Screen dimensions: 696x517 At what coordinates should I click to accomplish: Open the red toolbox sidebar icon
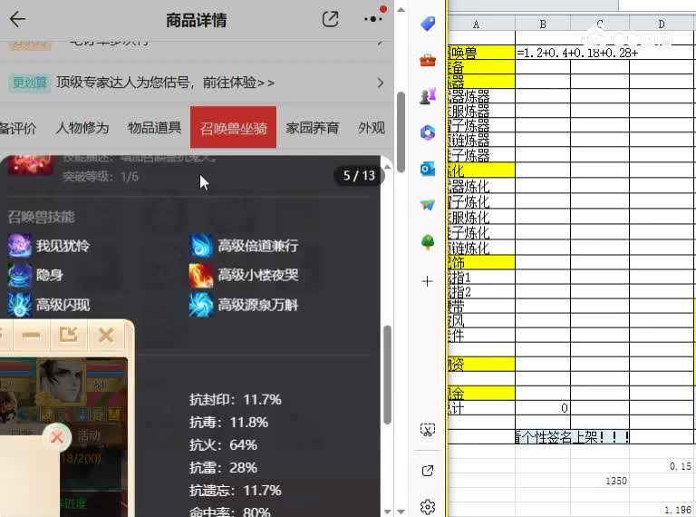tap(428, 60)
